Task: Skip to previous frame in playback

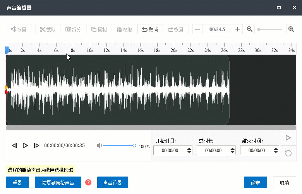Action: click(x=15, y=145)
